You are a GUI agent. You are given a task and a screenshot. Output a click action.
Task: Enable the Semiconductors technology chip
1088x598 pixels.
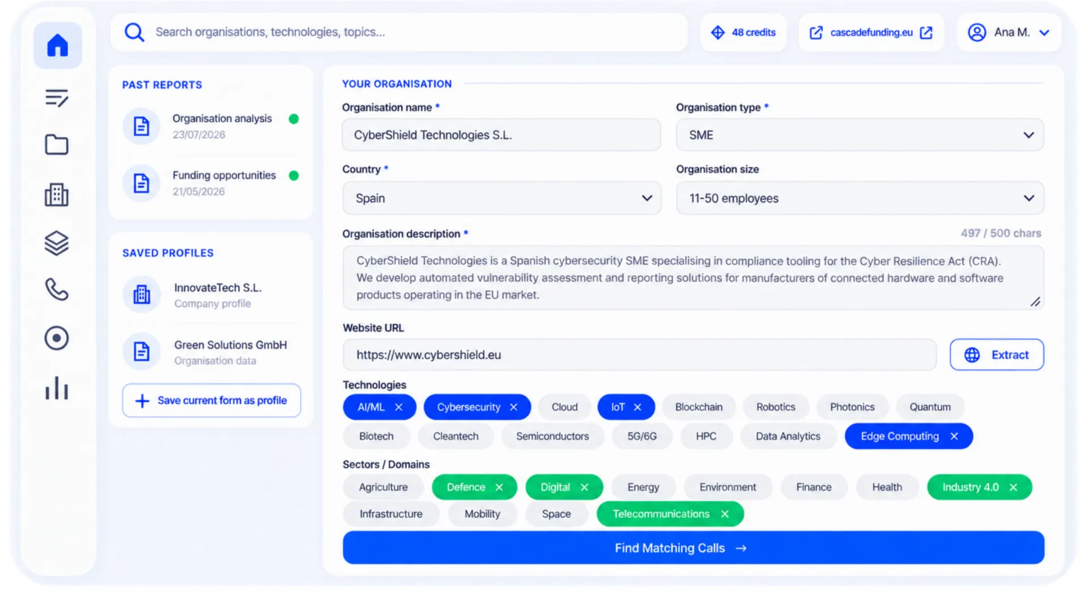(552, 436)
